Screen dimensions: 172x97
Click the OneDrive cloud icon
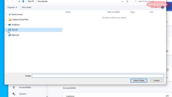(x=10, y=25)
